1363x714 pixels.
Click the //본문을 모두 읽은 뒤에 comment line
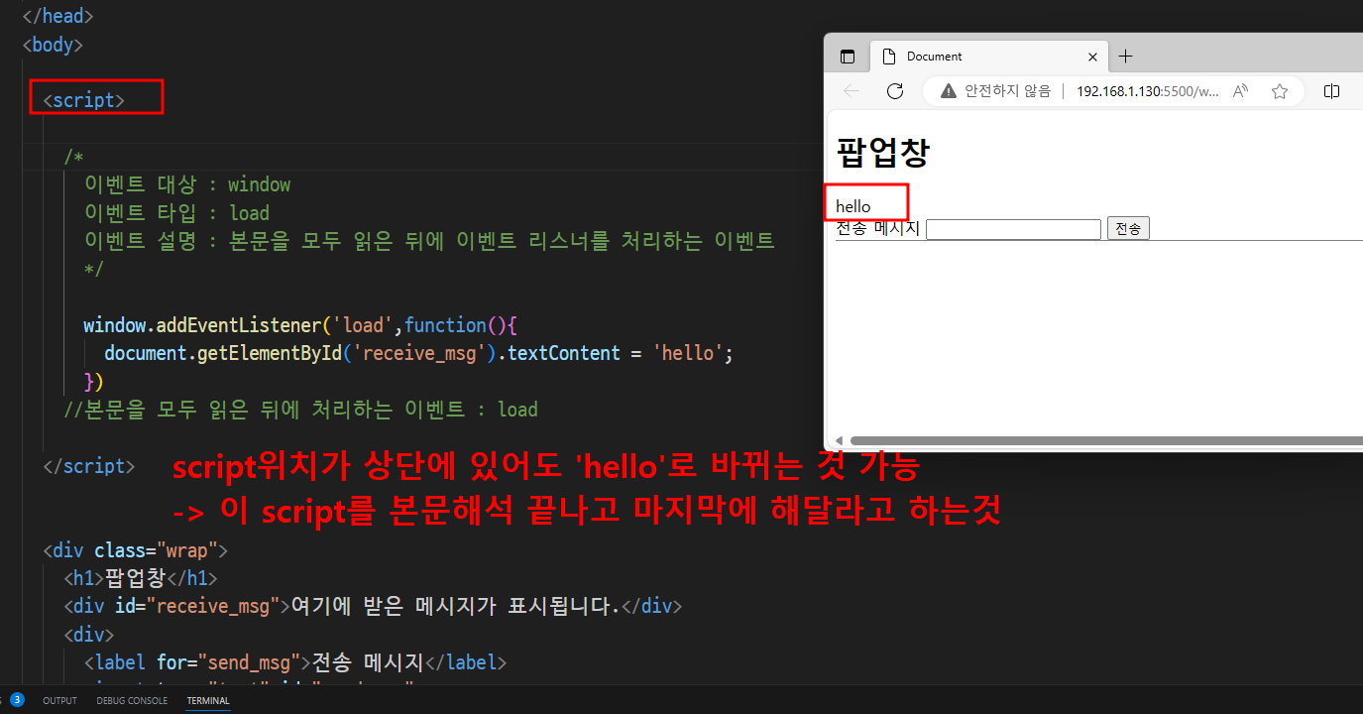click(x=300, y=410)
